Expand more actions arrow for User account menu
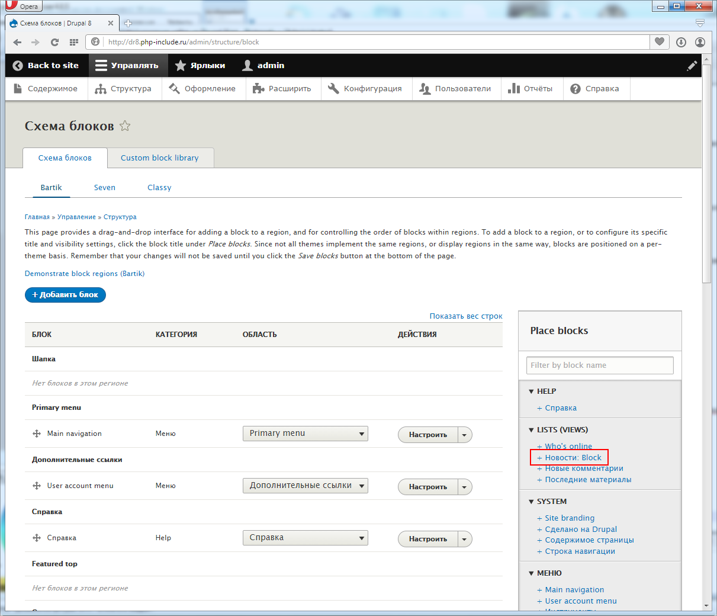The width and height of the screenshot is (717, 616). [x=465, y=487]
